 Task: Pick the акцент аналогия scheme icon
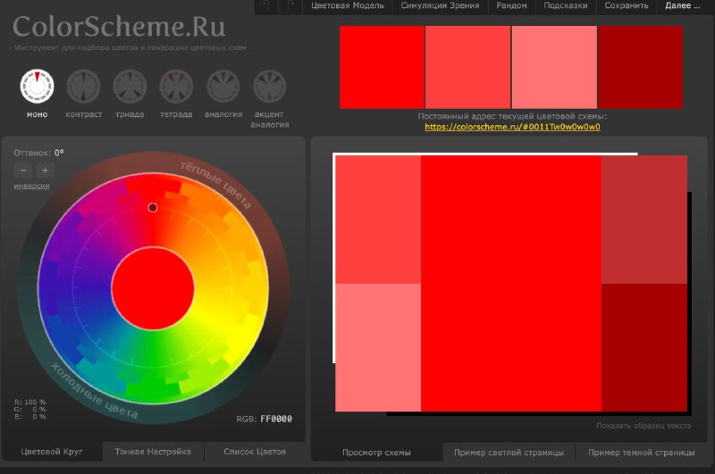[270, 86]
